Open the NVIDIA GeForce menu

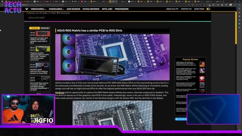click(91, 9)
